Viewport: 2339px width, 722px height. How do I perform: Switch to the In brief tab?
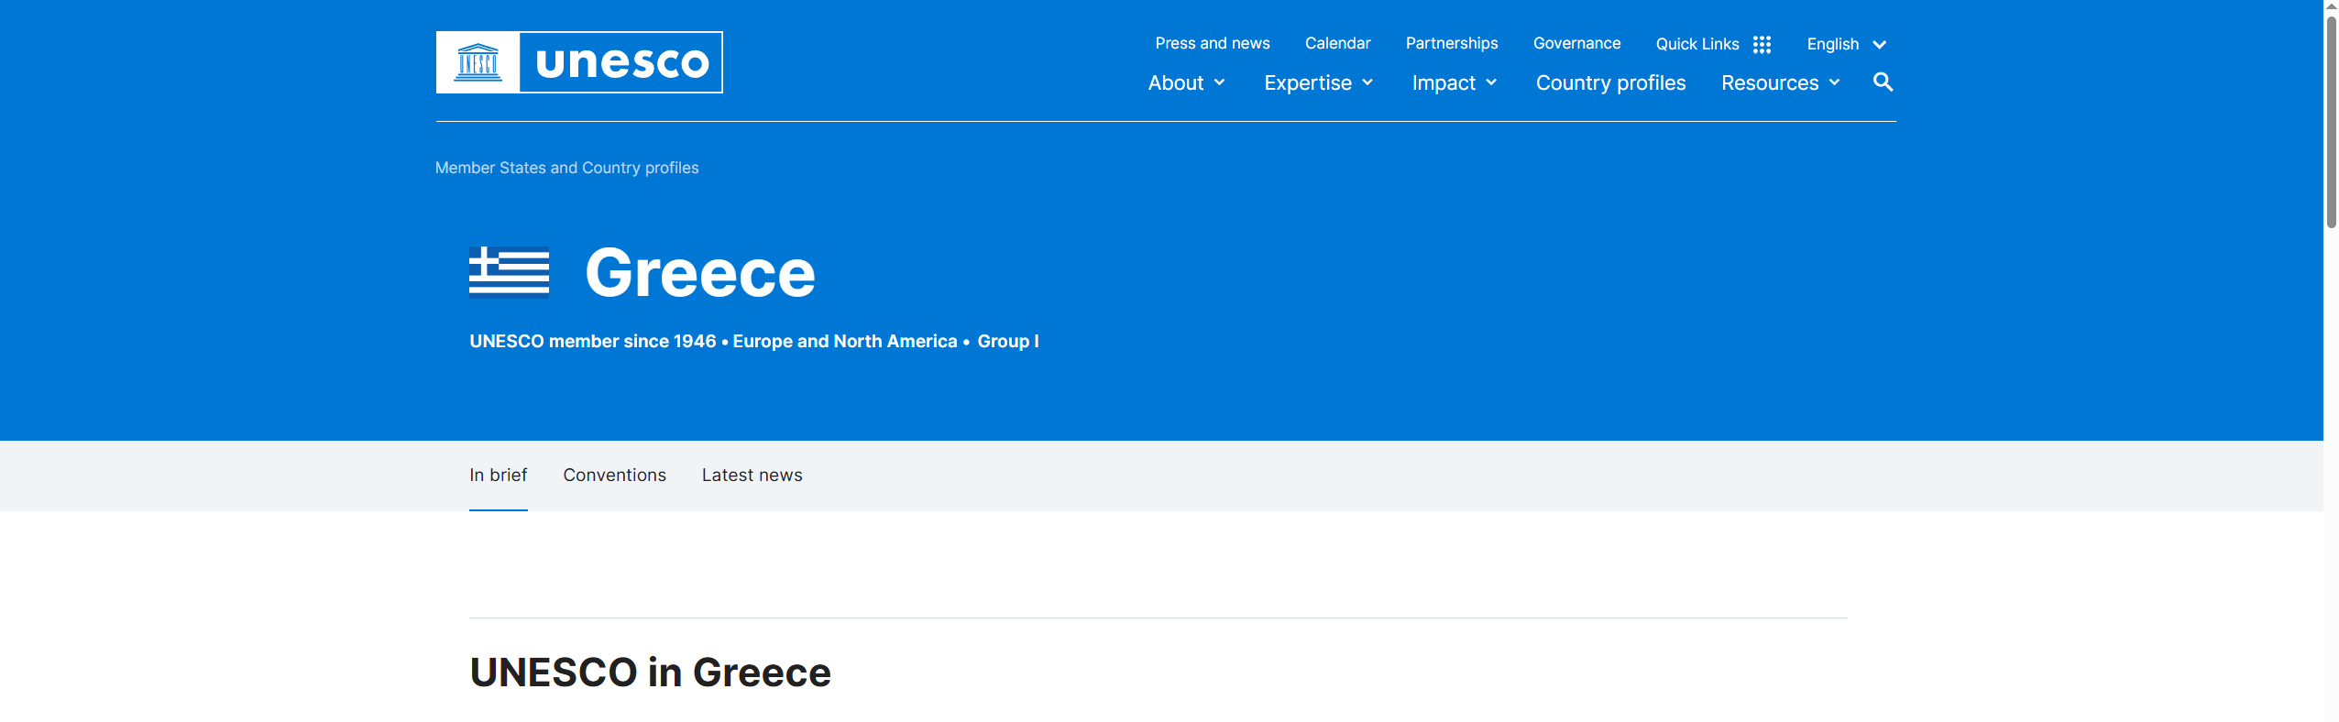pos(499,475)
